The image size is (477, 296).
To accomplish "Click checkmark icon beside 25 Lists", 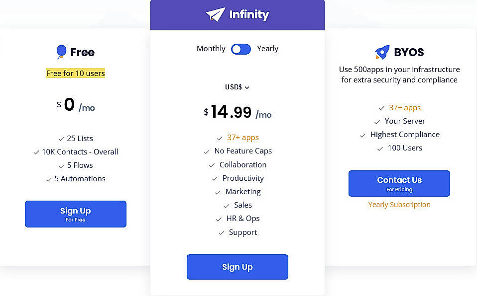I will (x=61, y=139).
